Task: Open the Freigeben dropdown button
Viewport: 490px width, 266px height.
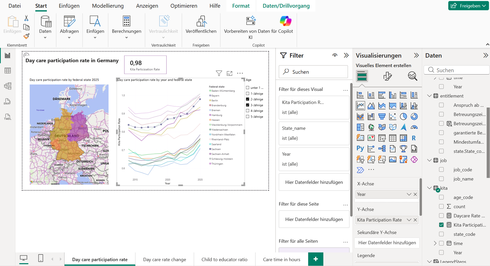Action: tap(468, 6)
